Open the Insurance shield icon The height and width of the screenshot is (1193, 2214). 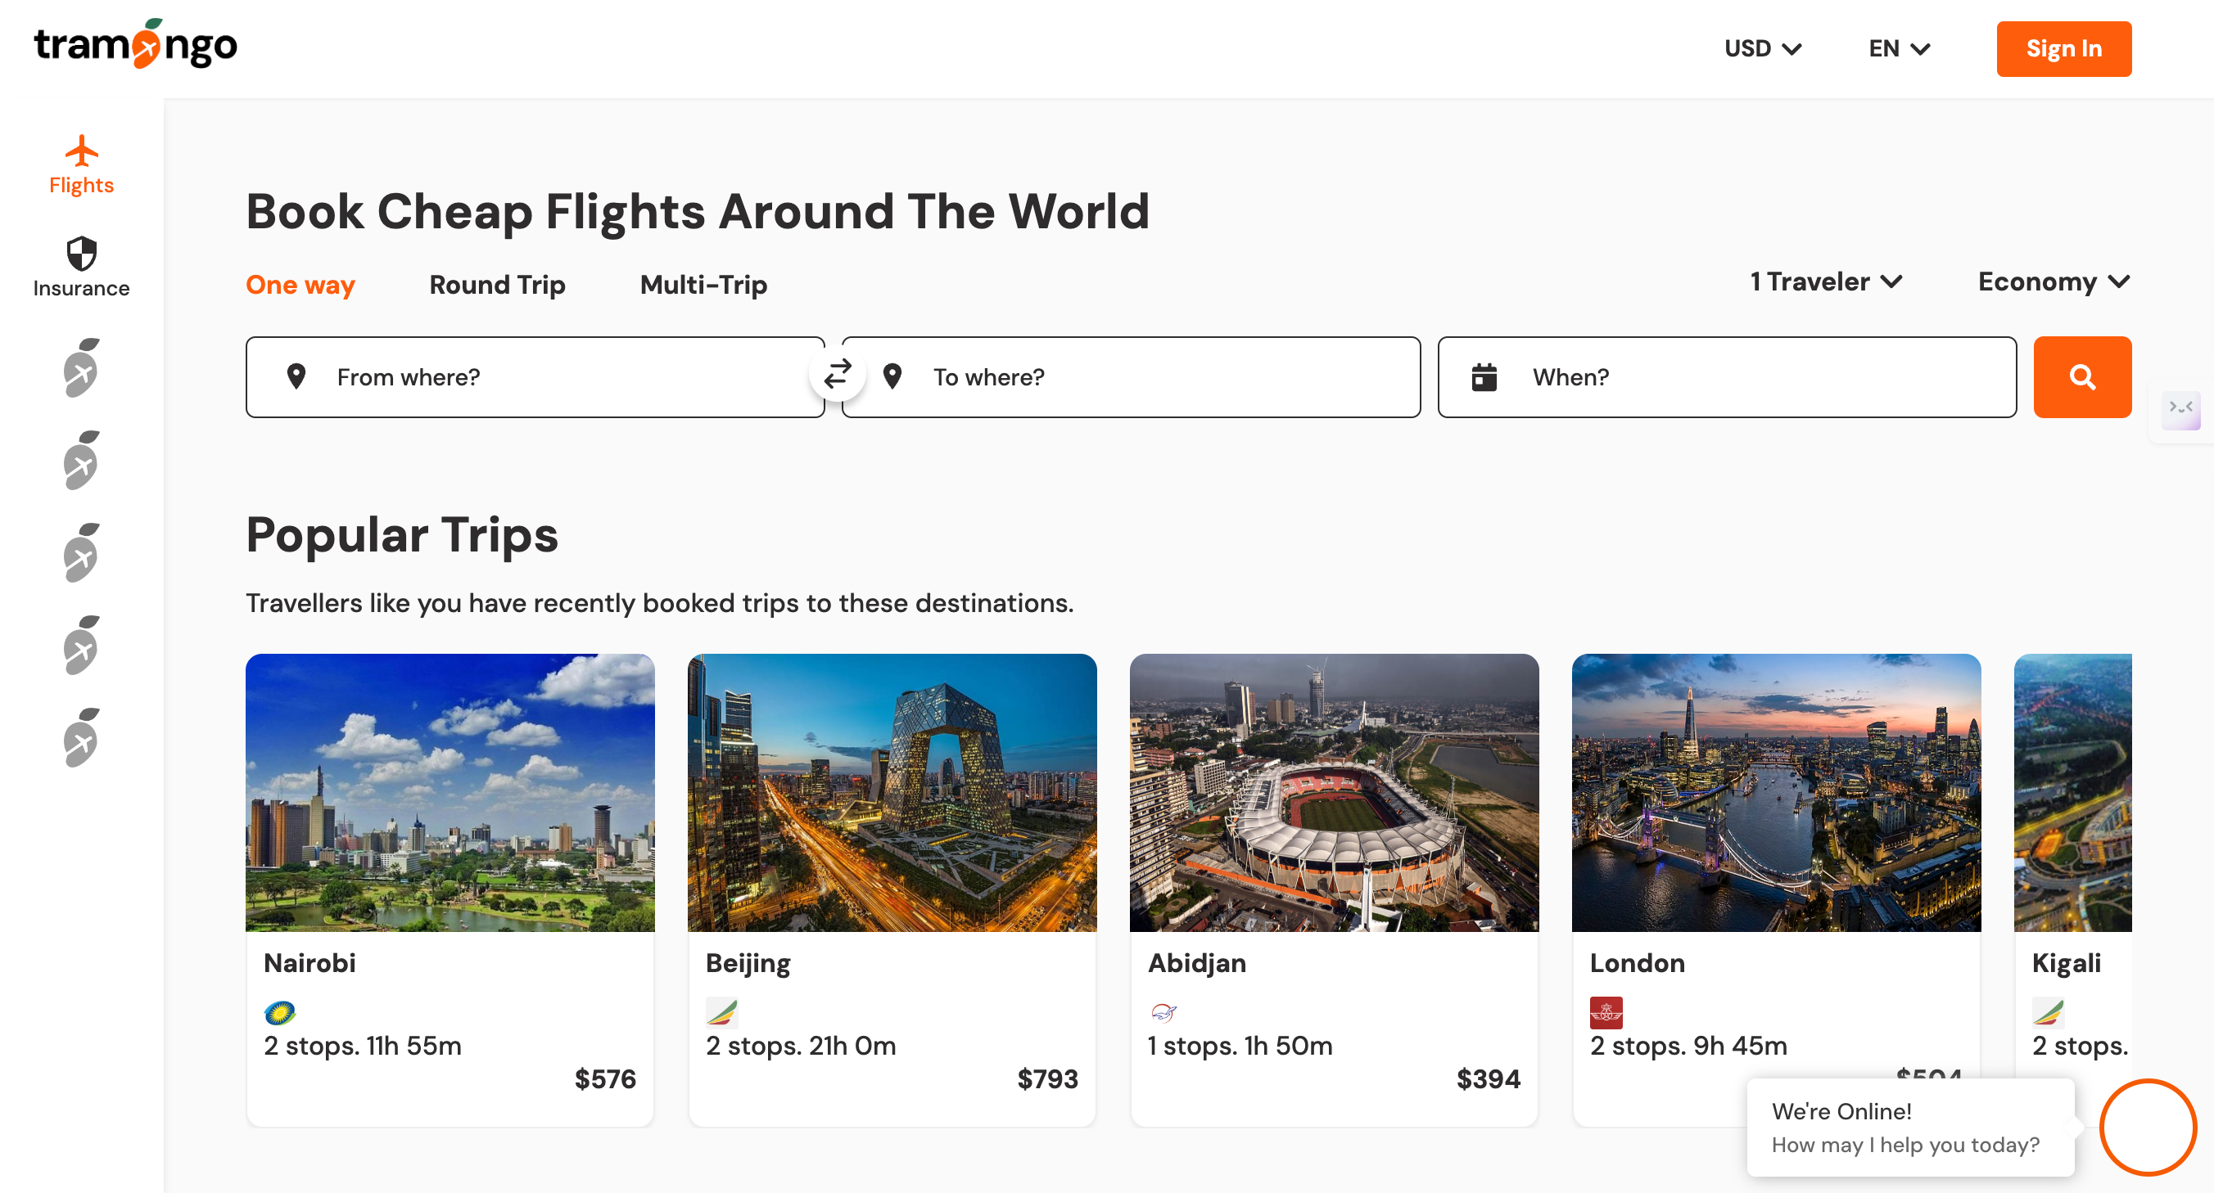coord(82,254)
